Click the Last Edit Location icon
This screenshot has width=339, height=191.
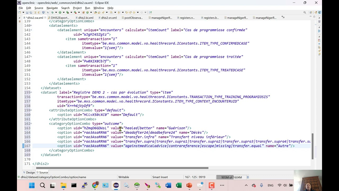click(x=127, y=12)
